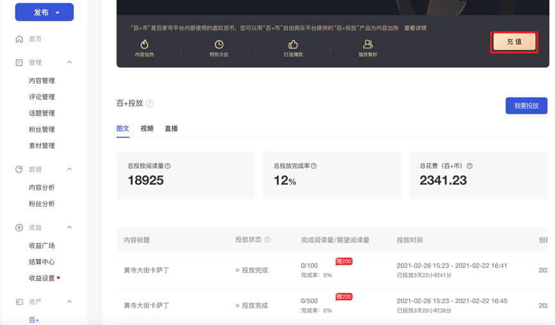Click 完成阅读量/期望阅读量 column header
The image size is (555, 325).
click(335, 240)
